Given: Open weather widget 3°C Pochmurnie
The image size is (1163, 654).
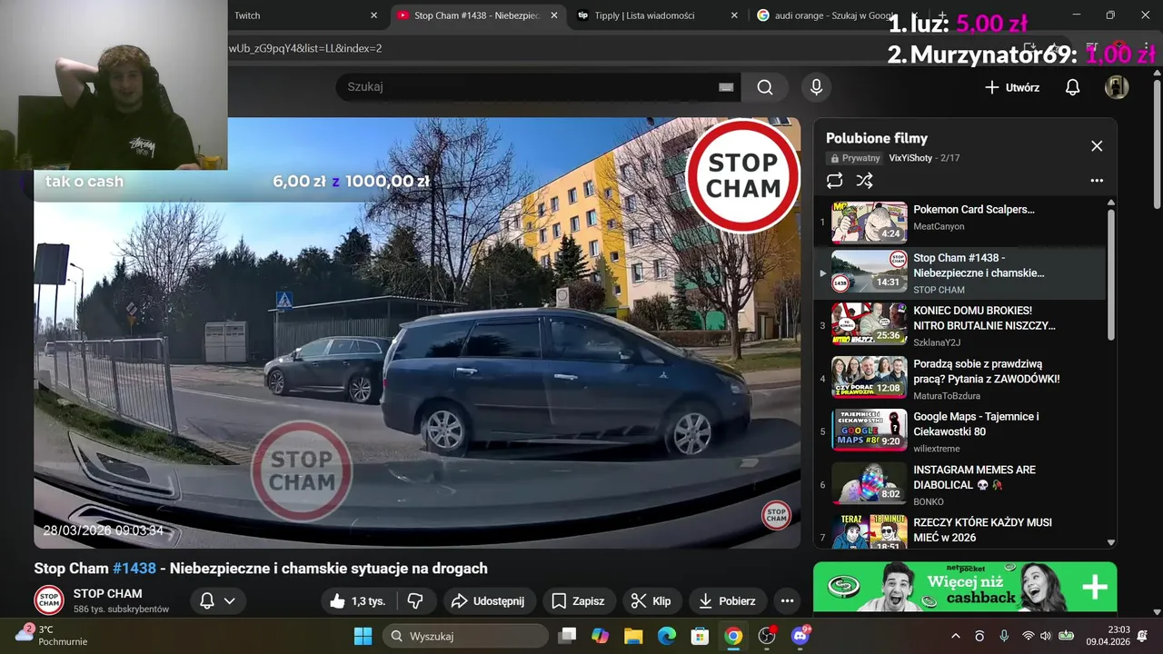Looking at the screenshot, I should pyautogui.click(x=52, y=636).
